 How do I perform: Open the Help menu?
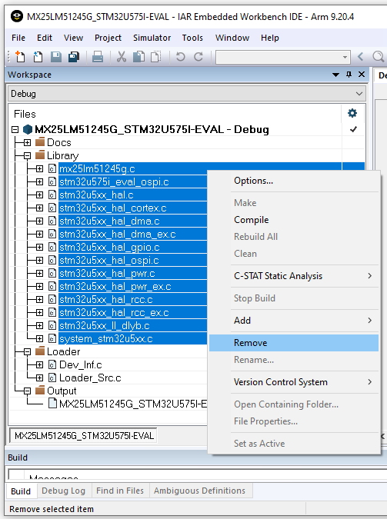click(x=270, y=38)
